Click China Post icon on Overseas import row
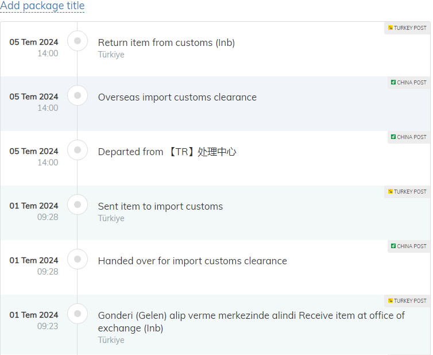 coord(393,82)
